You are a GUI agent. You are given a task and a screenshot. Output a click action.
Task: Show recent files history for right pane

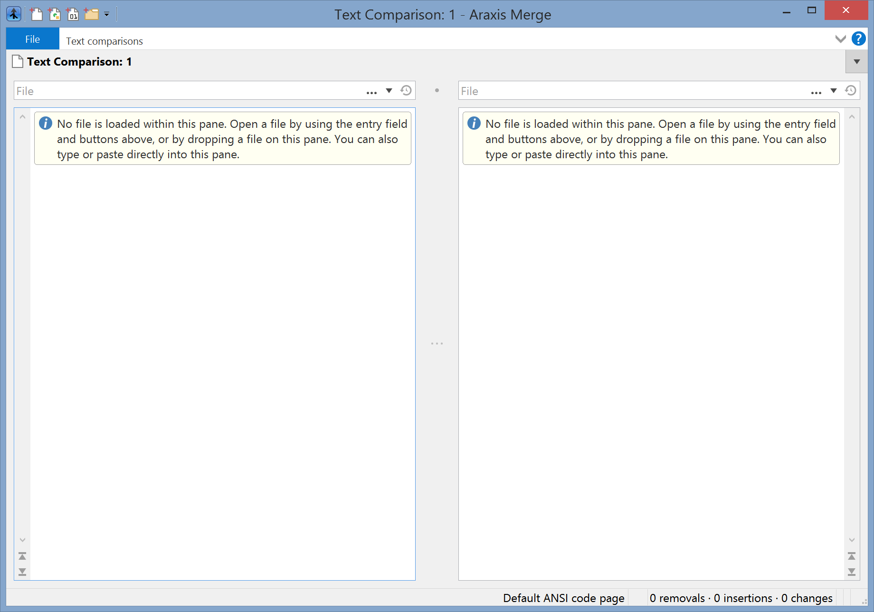pos(851,90)
